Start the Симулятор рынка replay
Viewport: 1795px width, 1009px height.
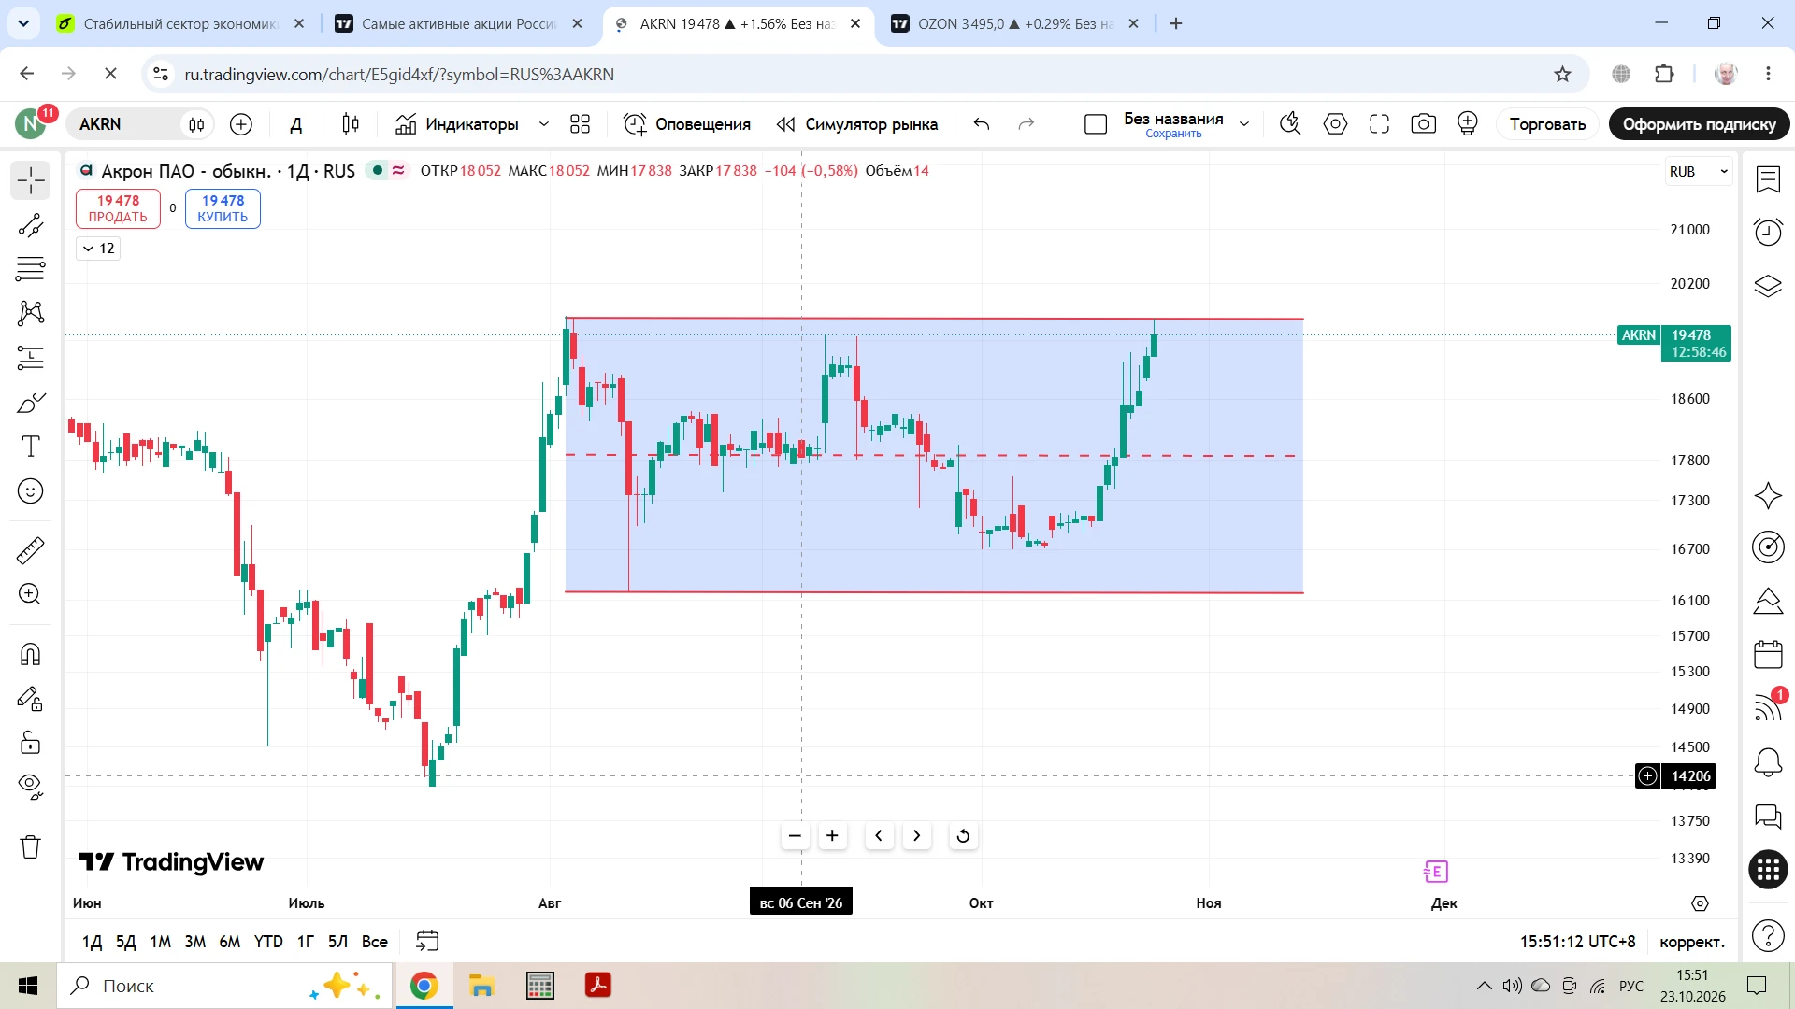857,124
